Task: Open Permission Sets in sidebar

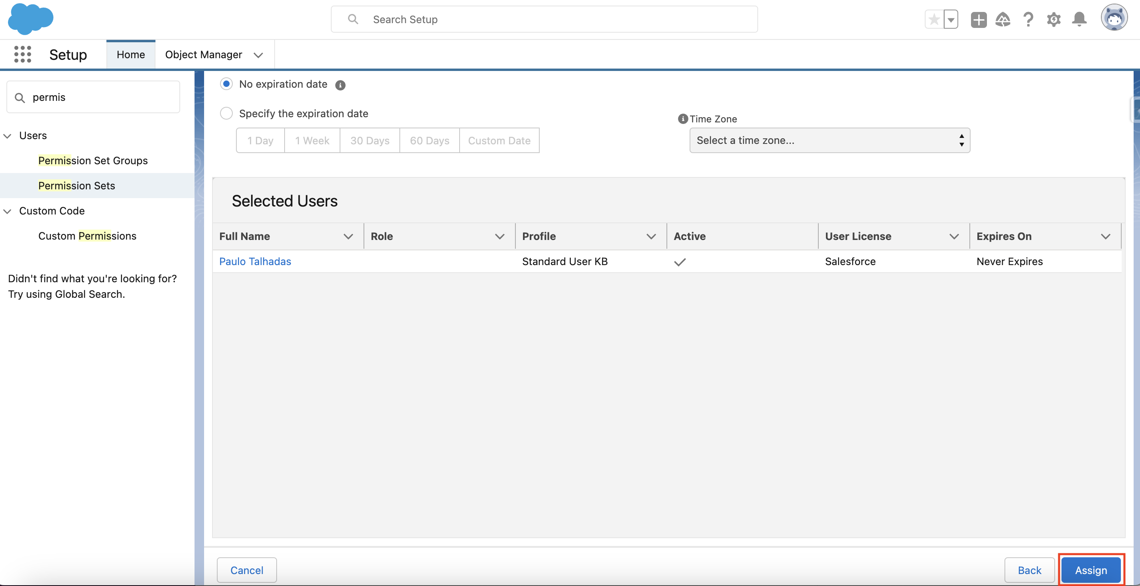Action: tap(77, 185)
